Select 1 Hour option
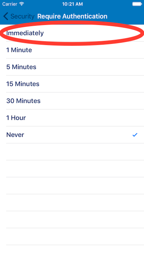 [x=72, y=118]
